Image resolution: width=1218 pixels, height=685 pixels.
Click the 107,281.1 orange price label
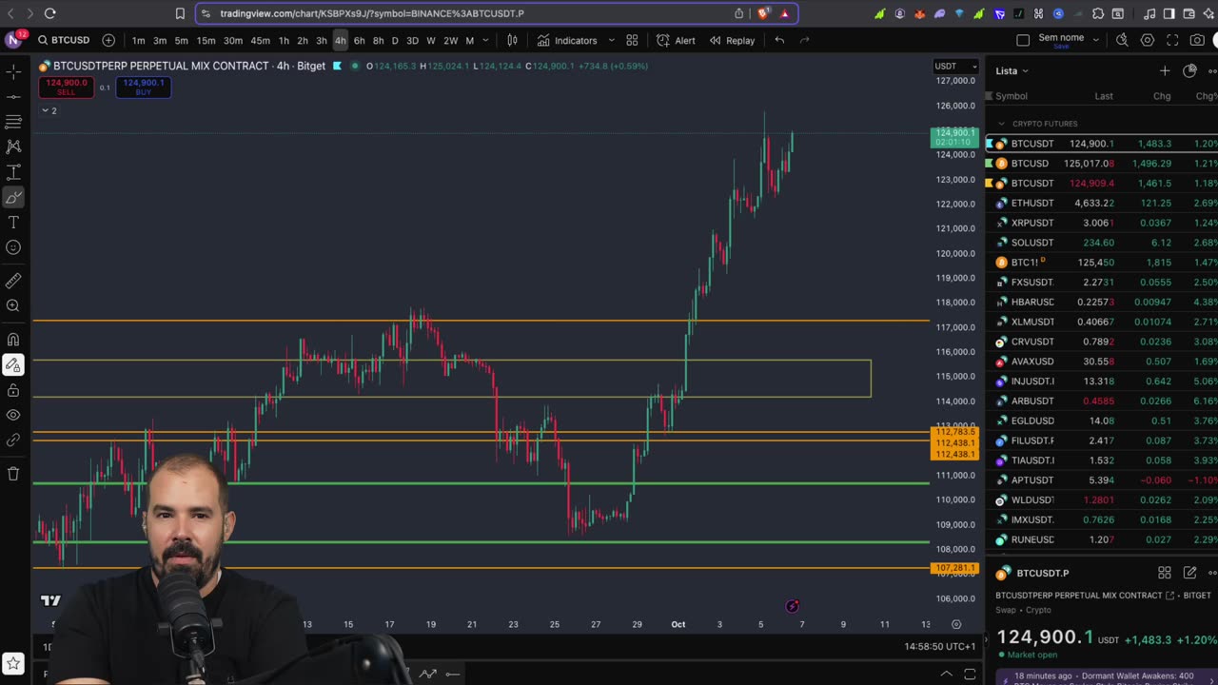click(954, 568)
